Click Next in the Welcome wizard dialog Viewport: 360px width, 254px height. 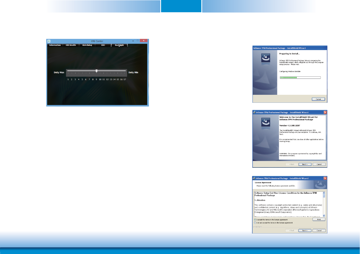click(x=305, y=164)
